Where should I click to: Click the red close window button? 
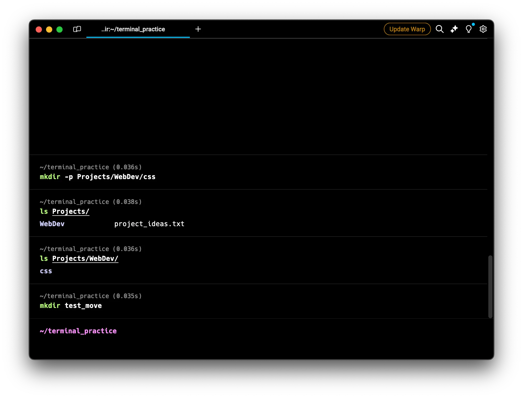pos(39,29)
